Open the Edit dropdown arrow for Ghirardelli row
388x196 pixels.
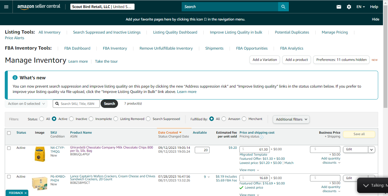[372, 150]
